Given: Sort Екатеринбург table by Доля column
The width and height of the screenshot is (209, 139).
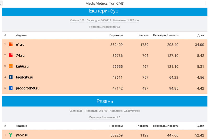Looking at the screenshot, I should click(x=201, y=35).
